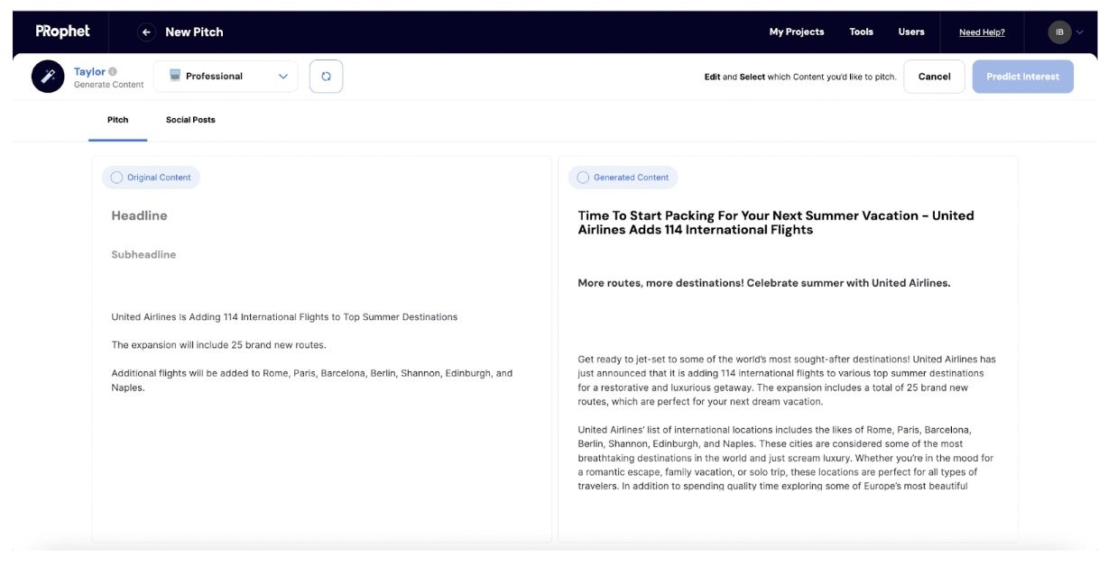Click the Taylor magic wand avatar icon
Image resolution: width=1108 pixels, height=575 pixels.
(x=48, y=77)
